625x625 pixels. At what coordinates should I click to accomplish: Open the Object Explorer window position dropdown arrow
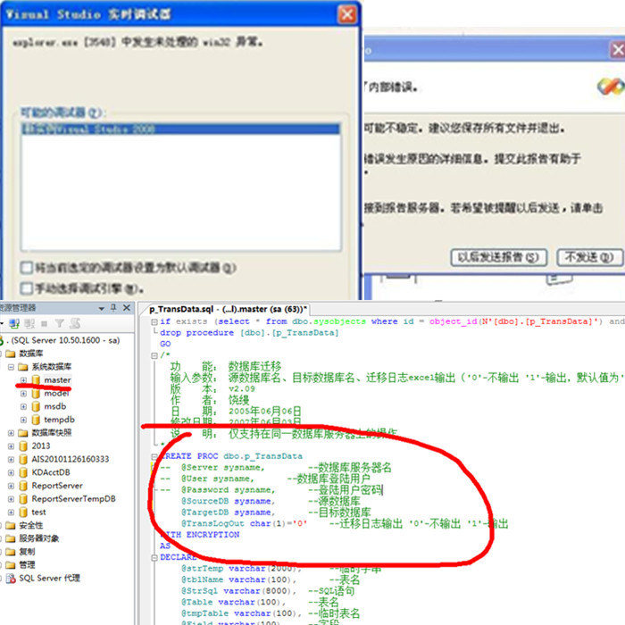(x=101, y=309)
